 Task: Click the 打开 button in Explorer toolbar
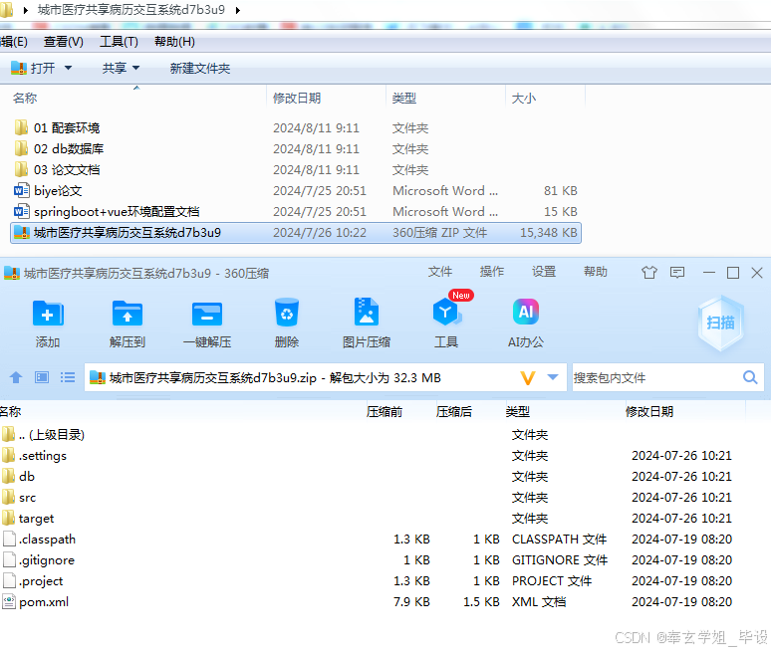tap(34, 68)
